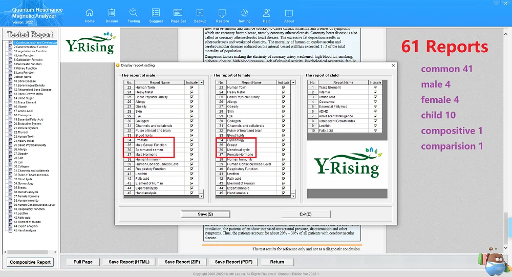Click Save Report (PDF) button
This screenshot has height=277, width=512.
tap(234, 262)
